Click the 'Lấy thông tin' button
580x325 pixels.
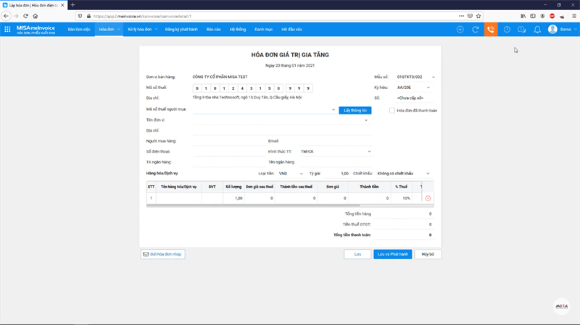click(355, 110)
